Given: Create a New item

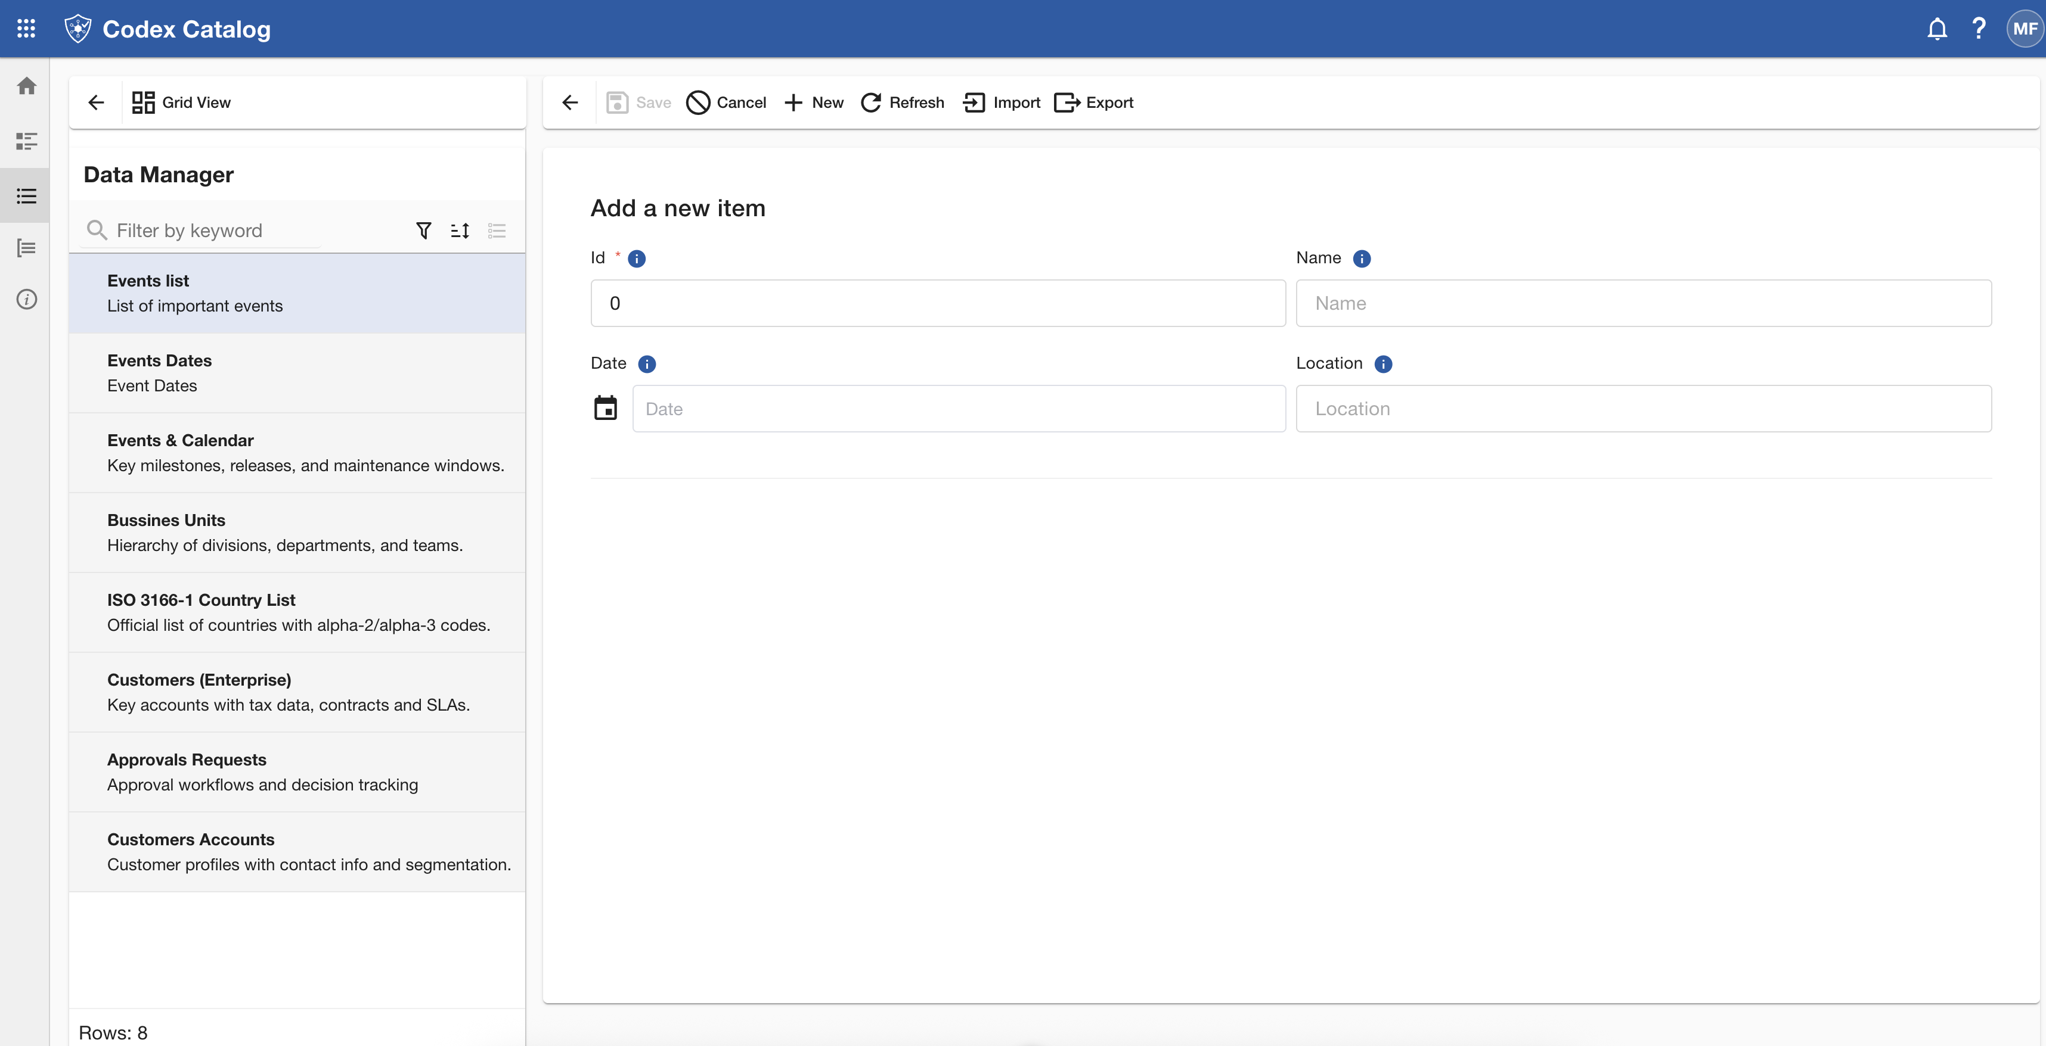Looking at the screenshot, I should pos(813,102).
